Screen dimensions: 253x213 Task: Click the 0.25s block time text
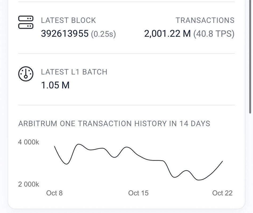[x=103, y=34]
